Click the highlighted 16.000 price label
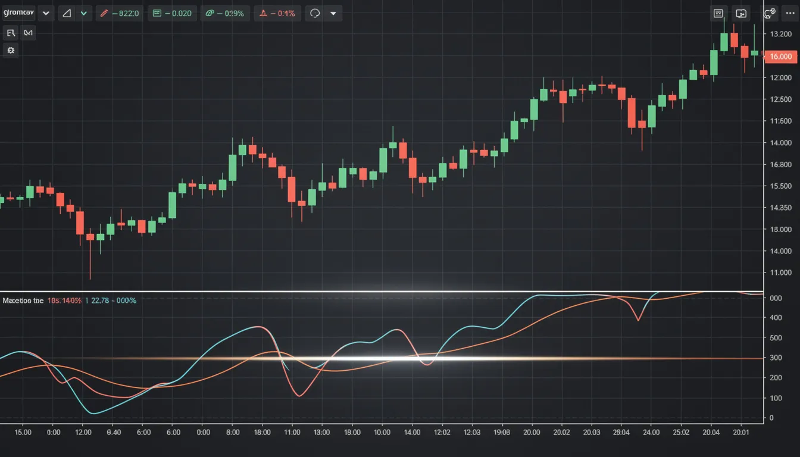The width and height of the screenshot is (800, 457). (780, 57)
